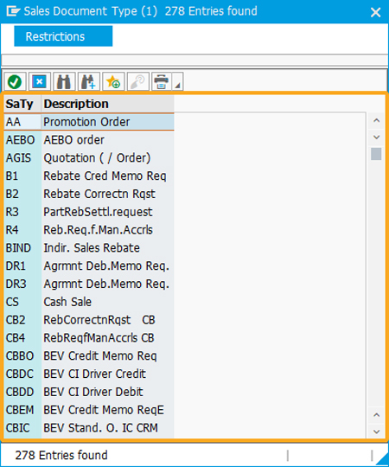Cancel using the blue X toolbar icon
The height and width of the screenshot is (467, 389).
pos(40,81)
